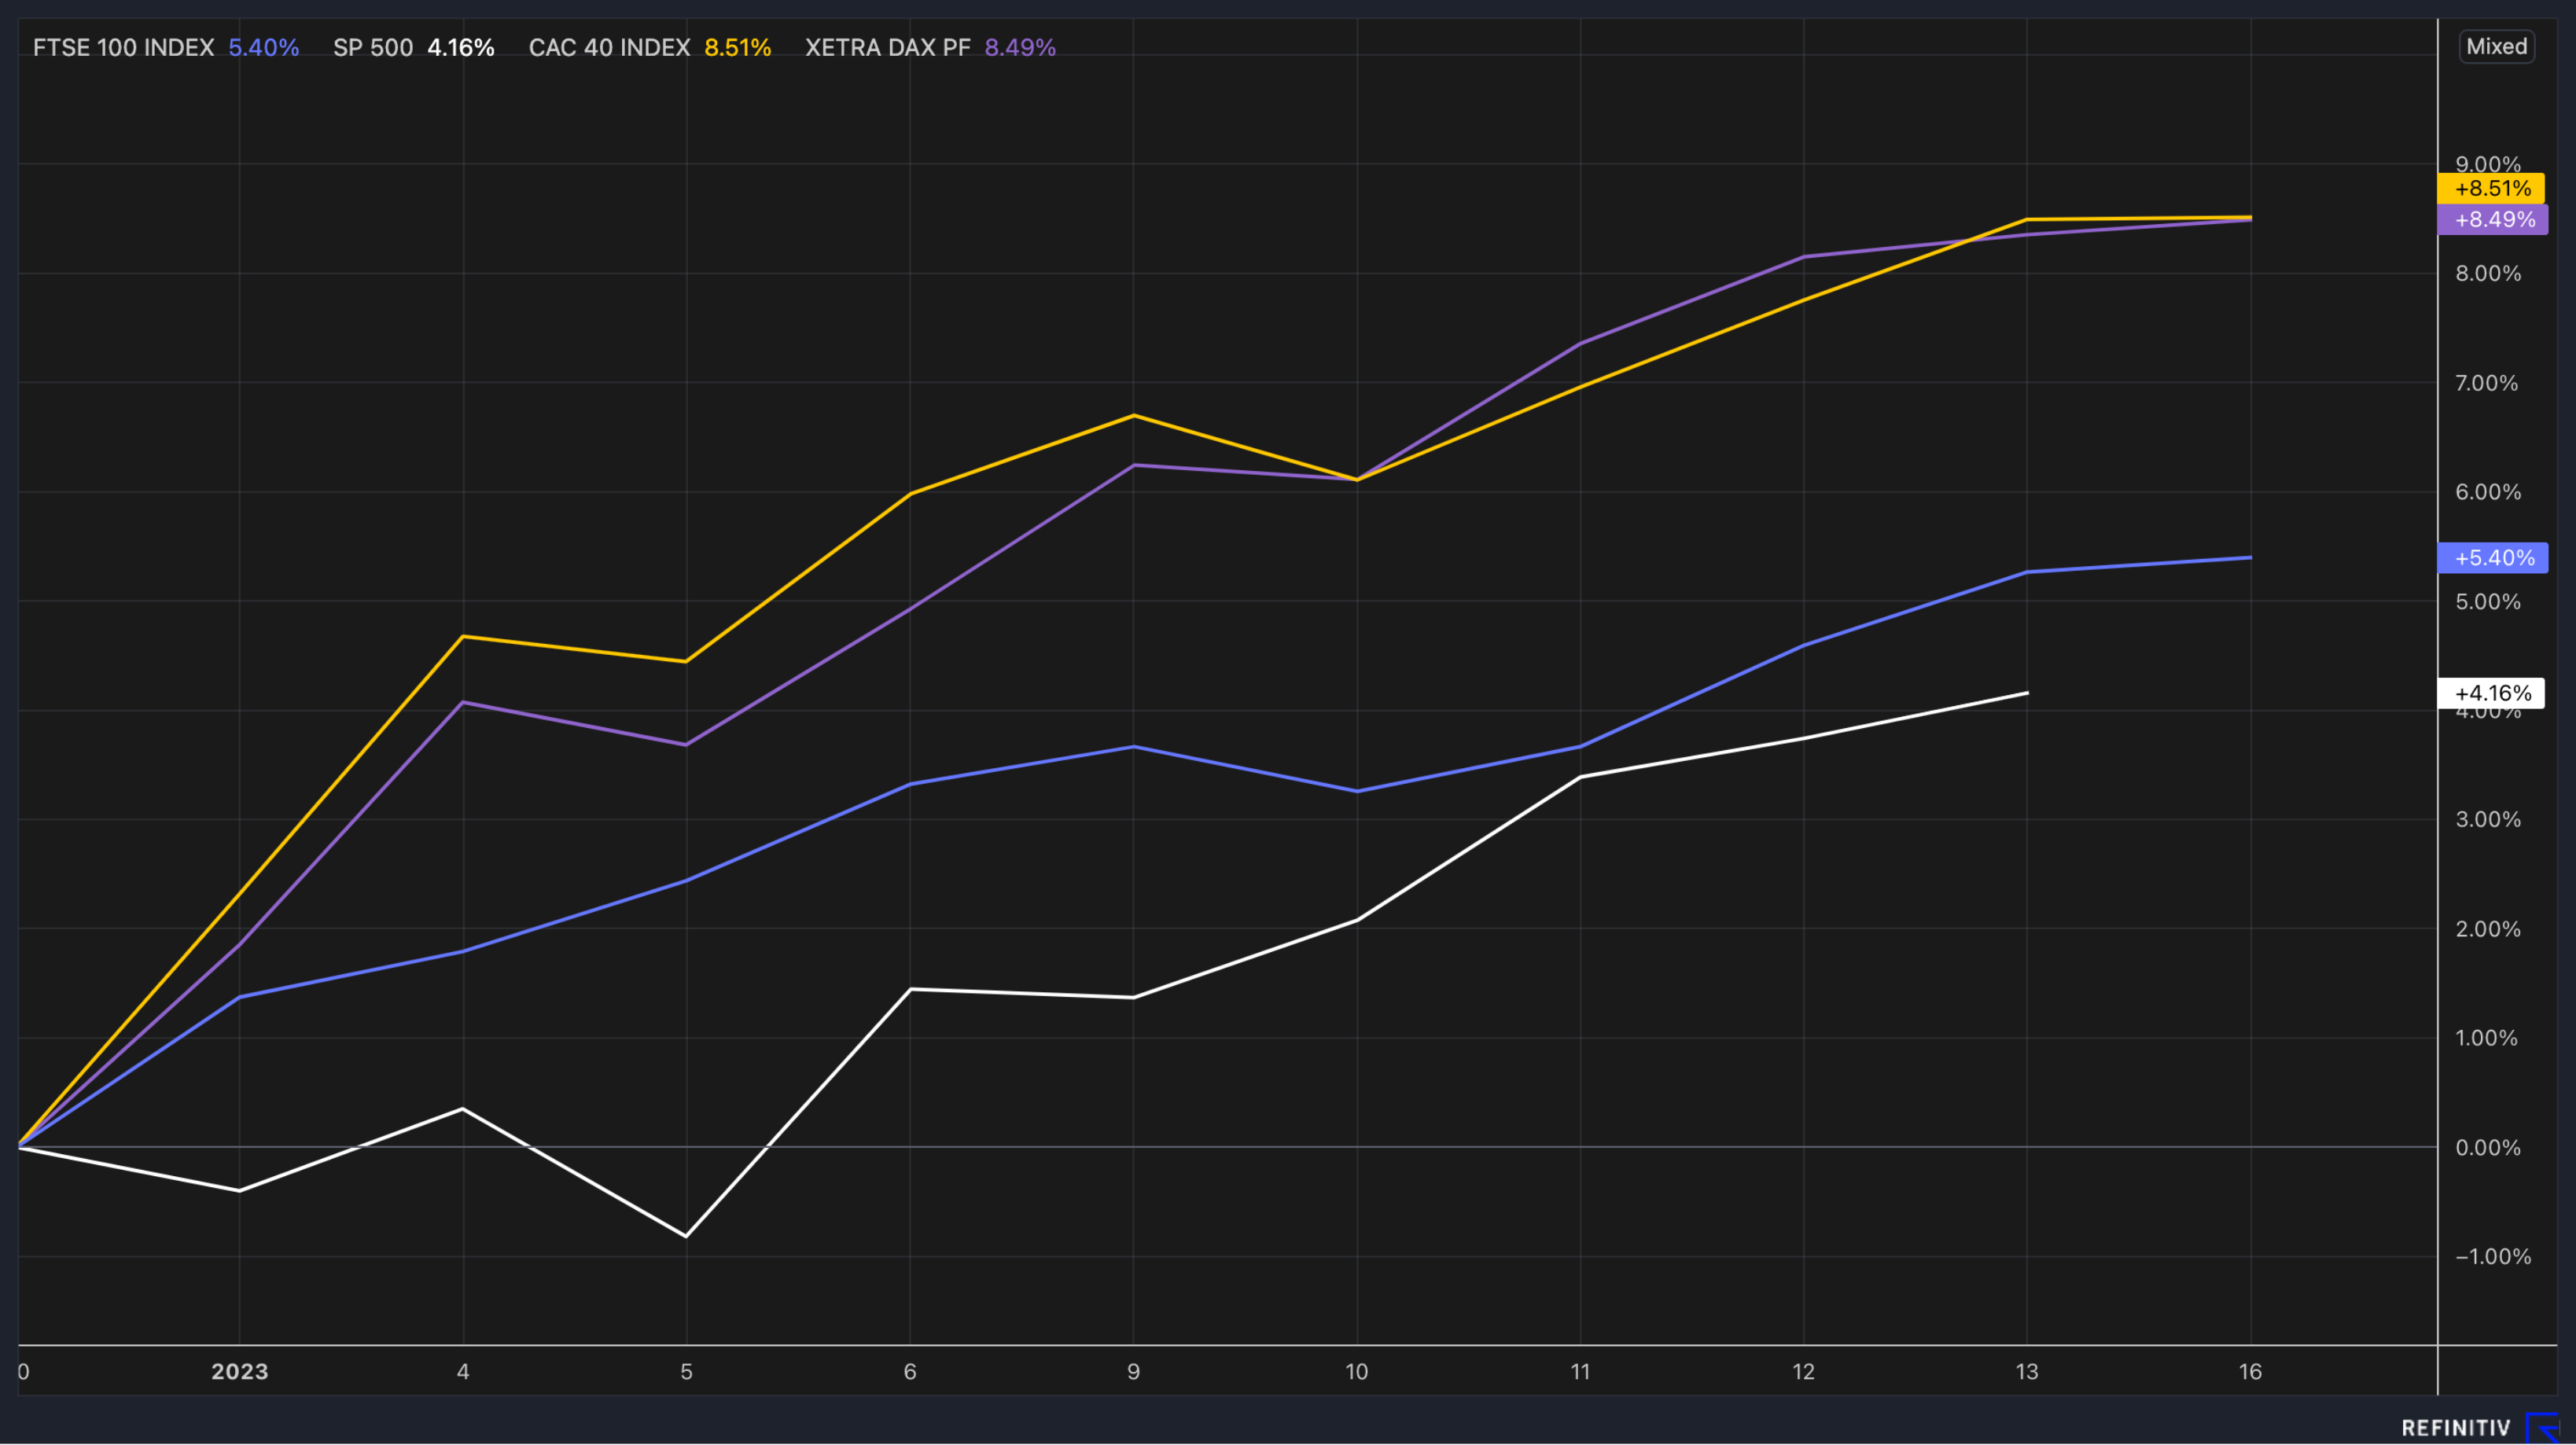Click the 2023 date axis label

(x=240, y=1372)
